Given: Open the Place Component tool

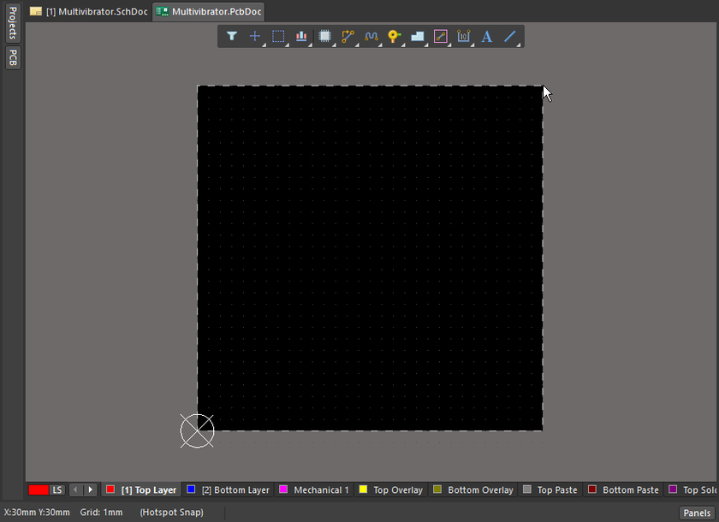Looking at the screenshot, I should point(324,37).
